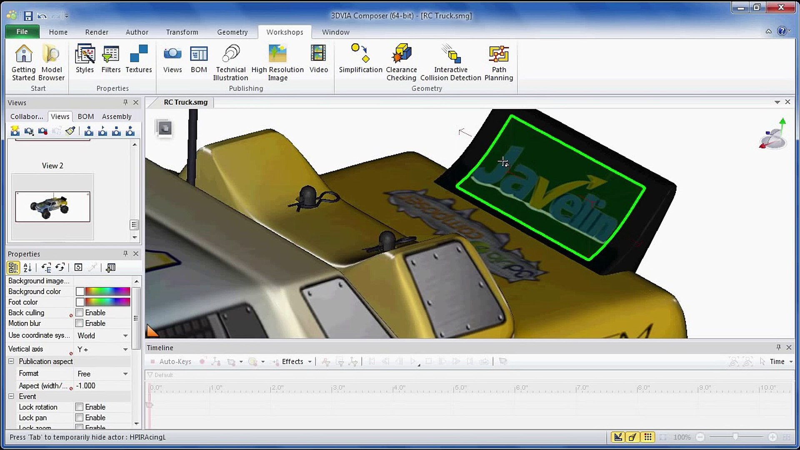Click the Background image property row
Image resolution: width=800 pixels, height=450 pixels.
tap(69, 281)
